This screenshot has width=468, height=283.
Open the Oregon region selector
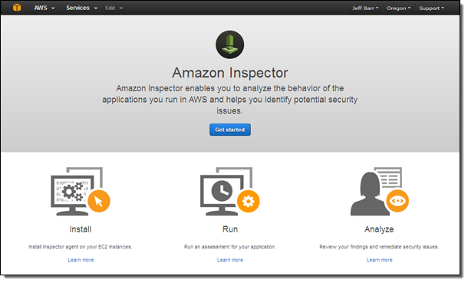click(398, 8)
